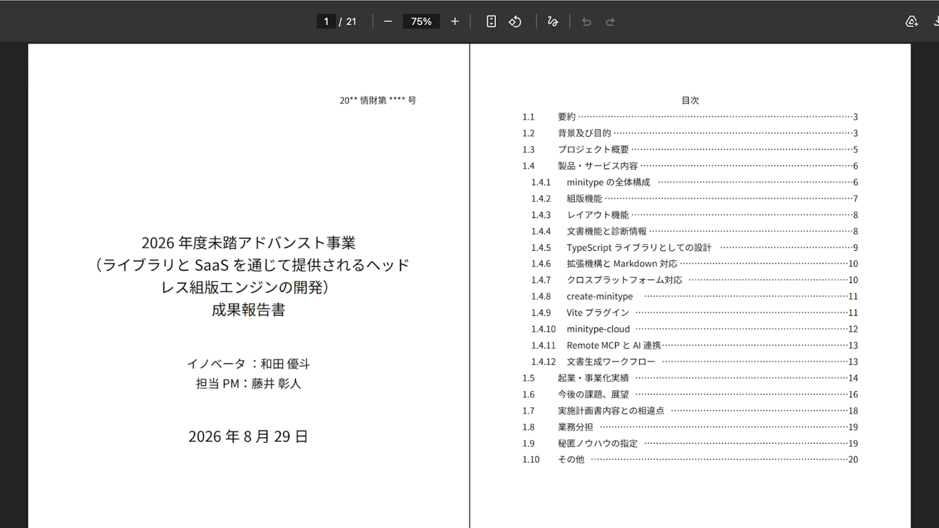Open 1.4.3 レイアウト機能 entry

[x=695, y=215]
